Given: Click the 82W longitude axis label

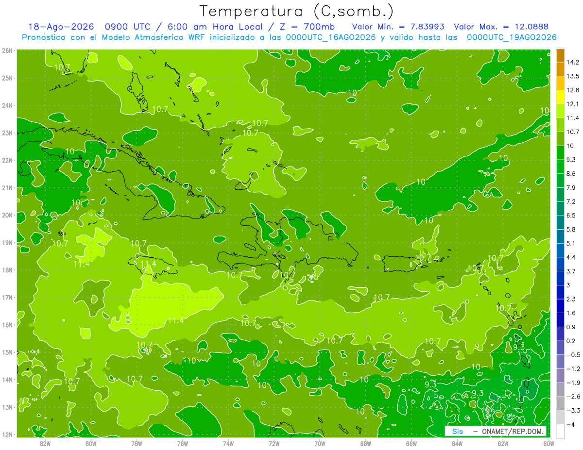Looking at the screenshot, I should 45,443.
